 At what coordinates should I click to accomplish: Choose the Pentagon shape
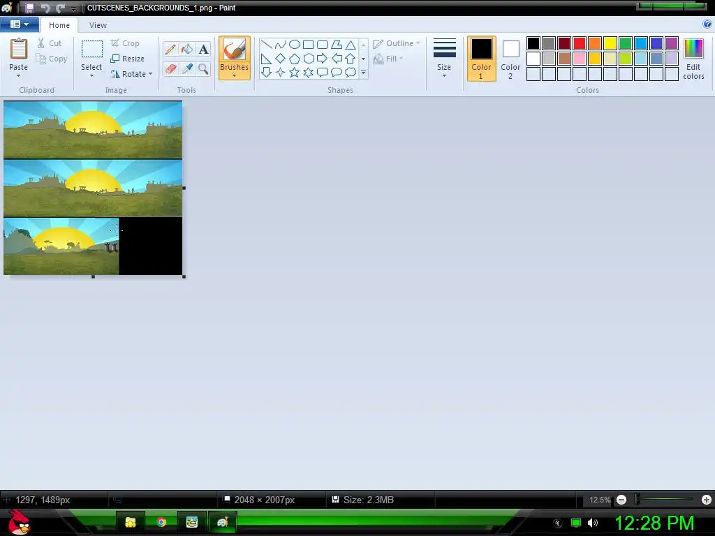[x=295, y=59]
